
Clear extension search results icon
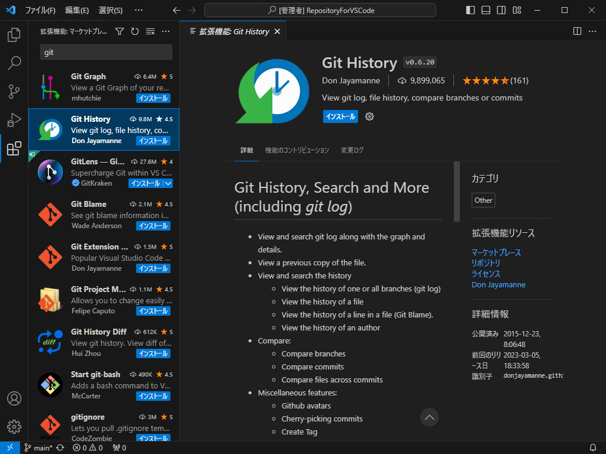pos(150,31)
